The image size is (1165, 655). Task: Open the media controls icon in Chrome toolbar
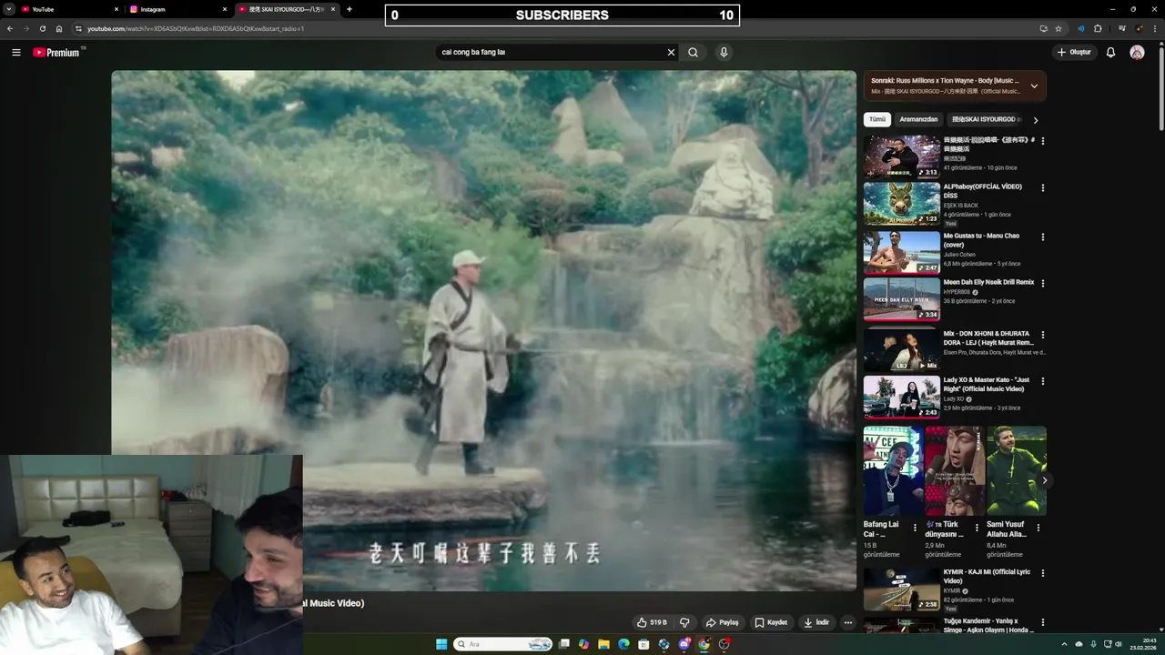tap(1122, 28)
